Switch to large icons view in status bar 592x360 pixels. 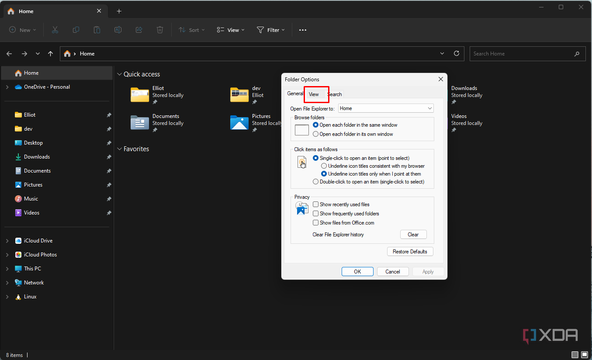pyautogui.click(x=585, y=355)
